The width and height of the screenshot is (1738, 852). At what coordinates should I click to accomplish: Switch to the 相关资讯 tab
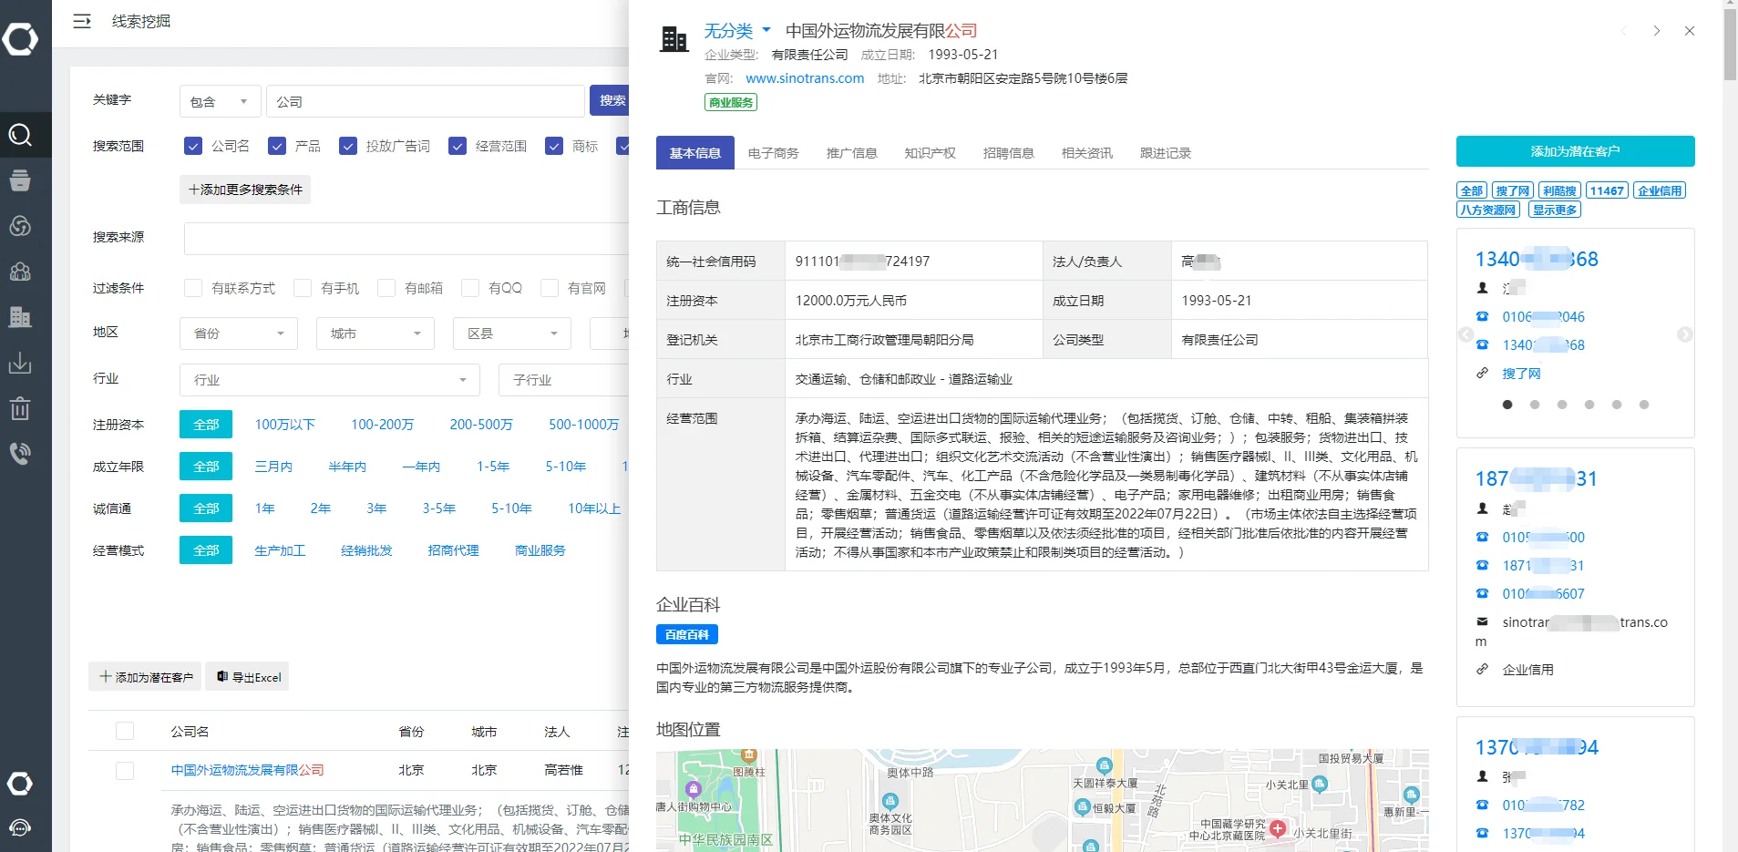pos(1086,153)
